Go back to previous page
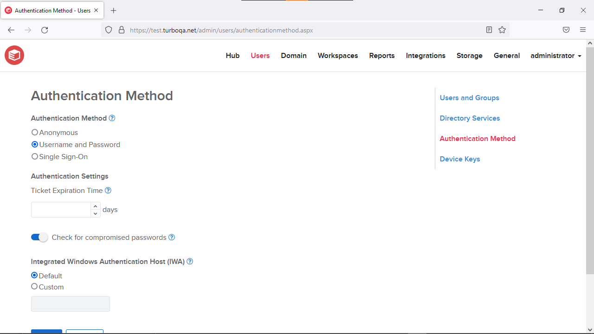This screenshot has height=334, width=594. click(11, 30)
